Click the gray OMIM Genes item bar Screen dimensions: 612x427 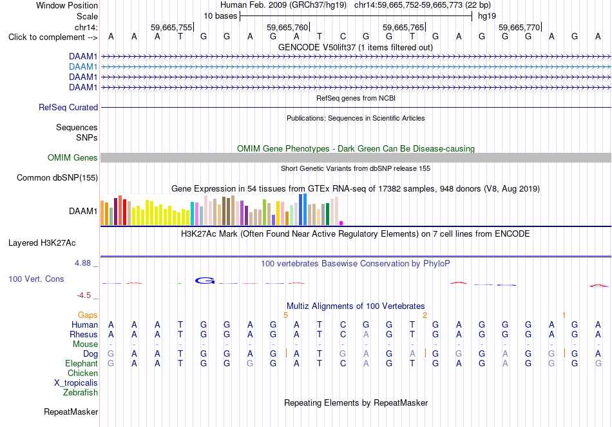pyautogui.click(x=356, y=158)
